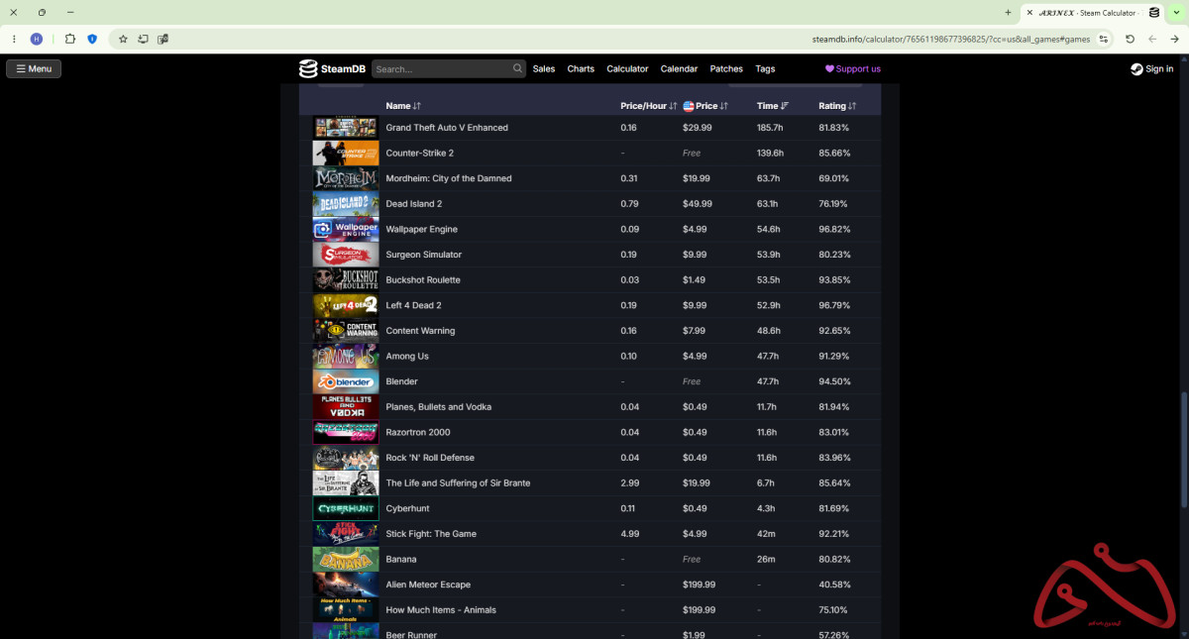This screenshot has height=639, width=1189.
Task: Click the heart Support us link
Action: click(x=853, y=69)
